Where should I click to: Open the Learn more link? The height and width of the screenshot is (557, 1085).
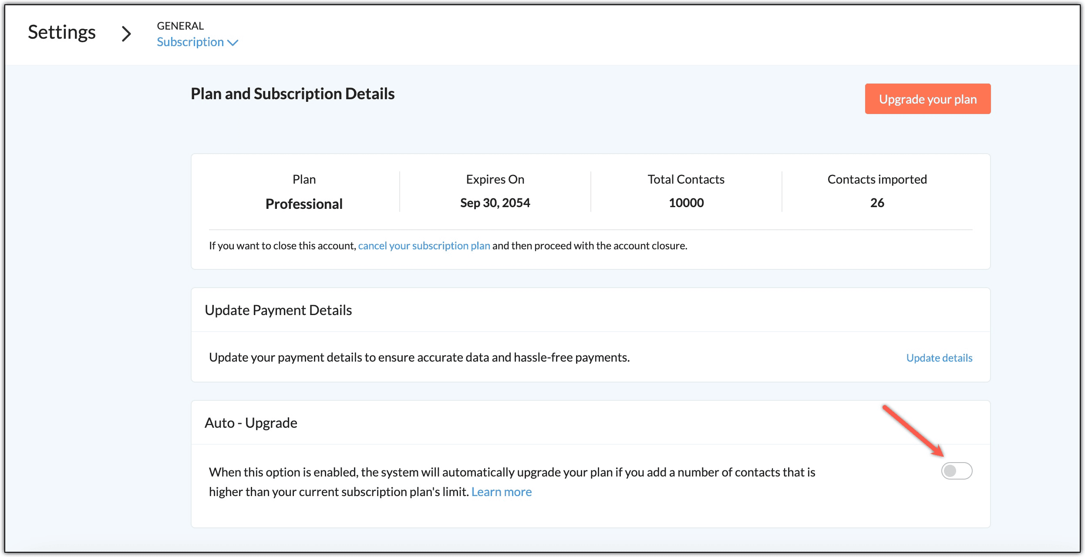pyautogui.click(x=501, y=492)
